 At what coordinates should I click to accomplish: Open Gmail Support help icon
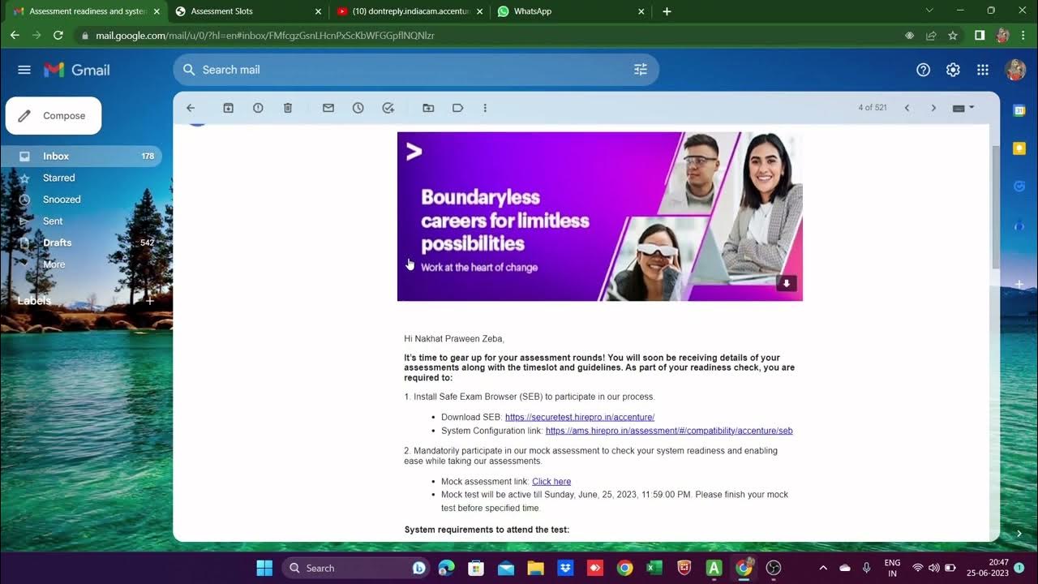(x=923, y=70)
